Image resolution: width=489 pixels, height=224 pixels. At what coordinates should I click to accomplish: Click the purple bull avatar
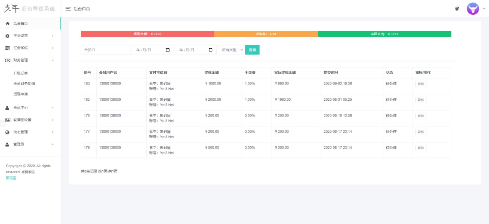point(472,9)
